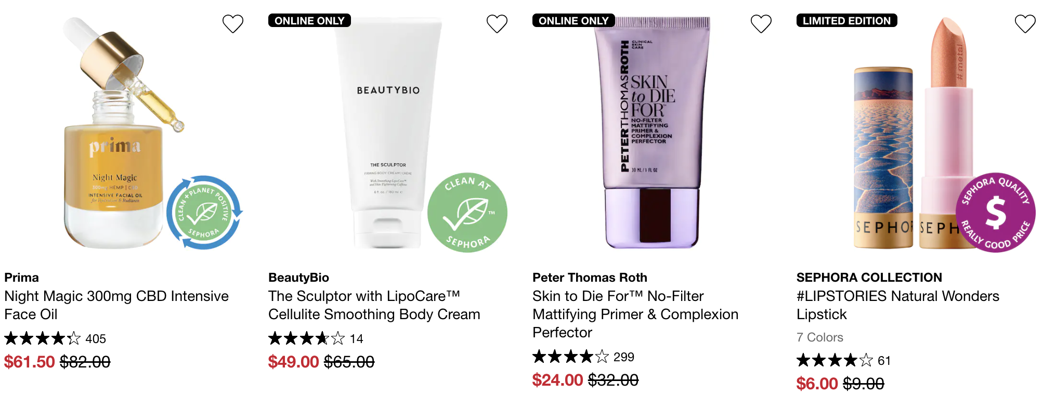Click the Clean + Planet Positive badge

pyautogui.click(x=204, y=212)
